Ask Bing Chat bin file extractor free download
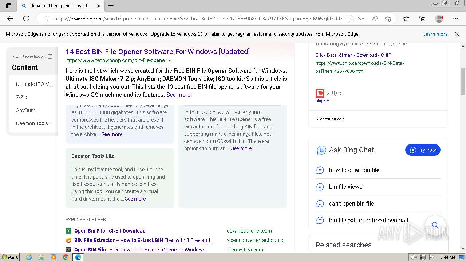Image resolution: width=466 pixels, height=262 pixels. tap(369, 220)
